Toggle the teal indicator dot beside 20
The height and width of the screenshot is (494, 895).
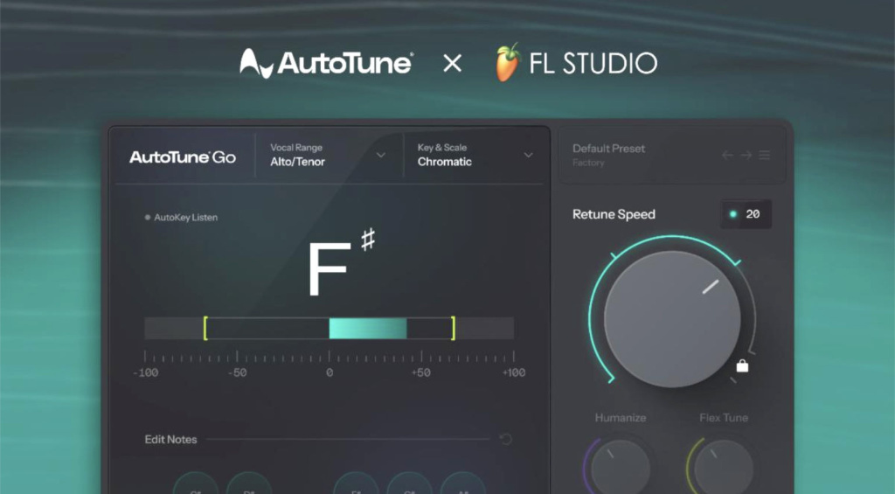tap(733, 214)
